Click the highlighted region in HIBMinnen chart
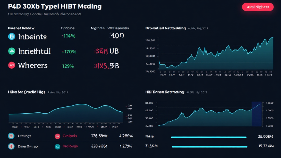Screen dimensions: 281x158 [x=257, y=114]
